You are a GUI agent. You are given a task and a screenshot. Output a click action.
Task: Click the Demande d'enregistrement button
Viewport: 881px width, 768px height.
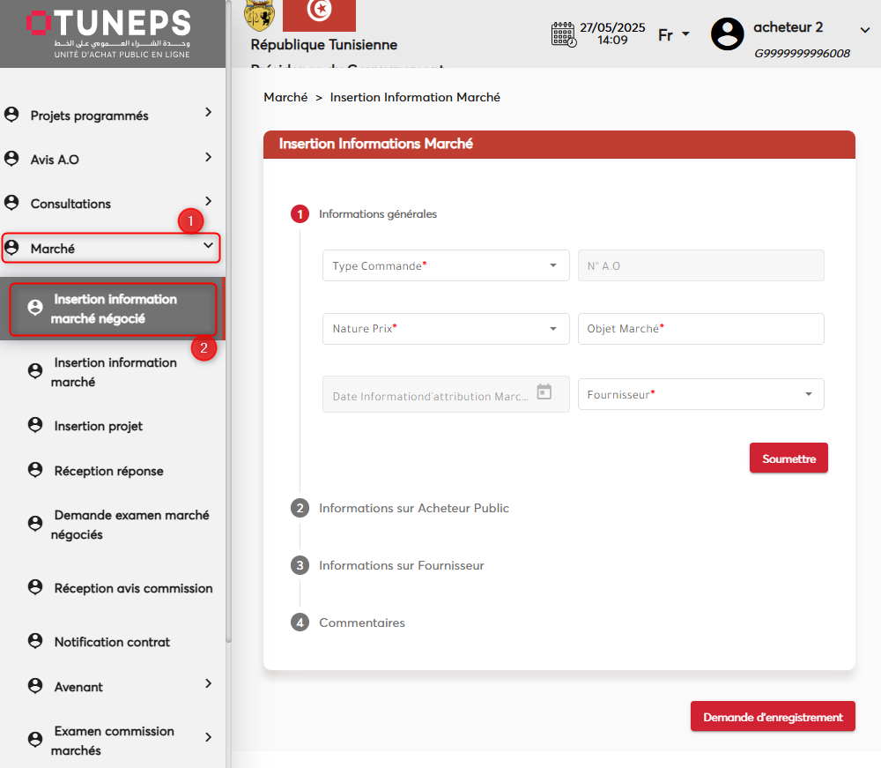(773, 717)
